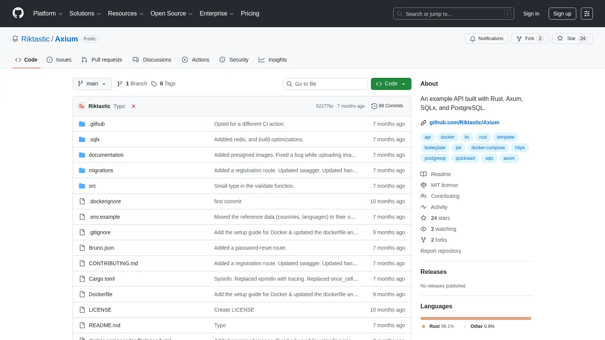Click the Other 0.9% language entry
605x340 pixels.
point(479,326)
